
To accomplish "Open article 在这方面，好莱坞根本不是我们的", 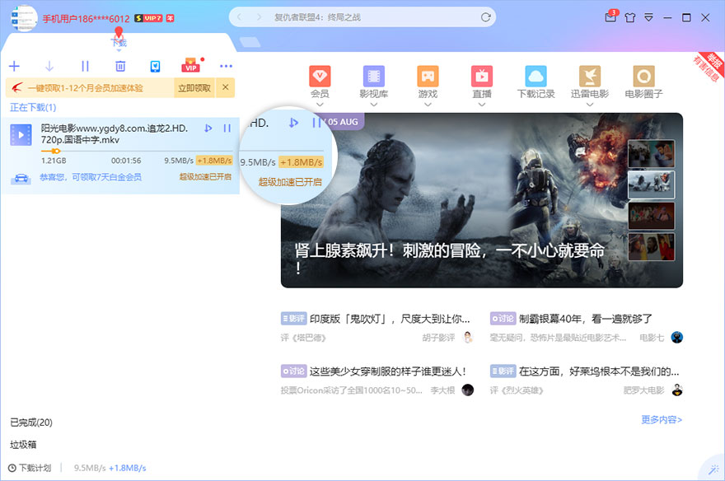I will pos(599,371).
